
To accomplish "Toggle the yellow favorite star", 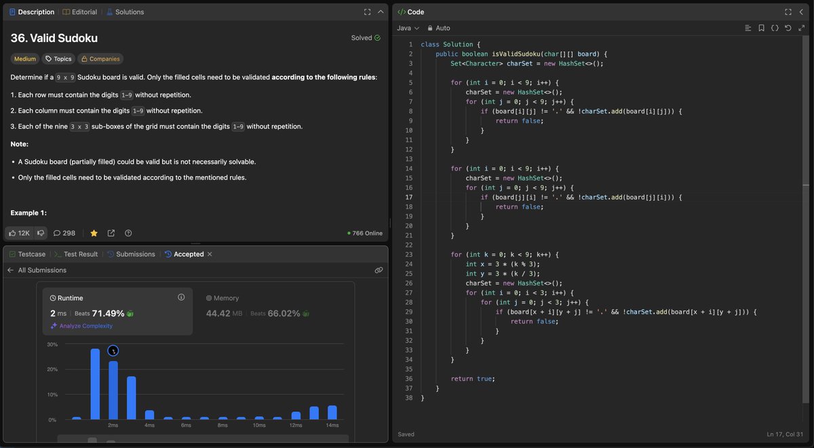I will (x=94, y=233).
